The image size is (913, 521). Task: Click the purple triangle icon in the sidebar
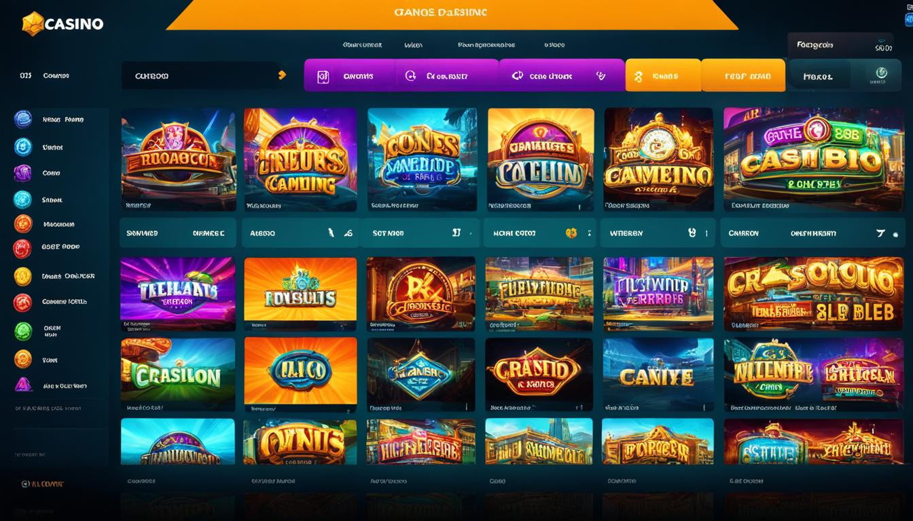point(23,385)
